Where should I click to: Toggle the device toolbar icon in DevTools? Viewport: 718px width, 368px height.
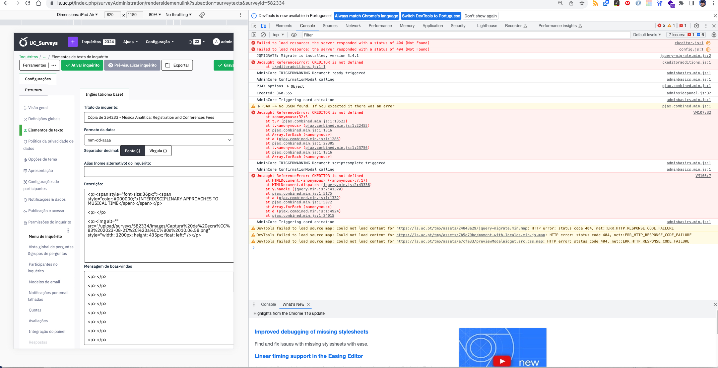coord(263,26)
